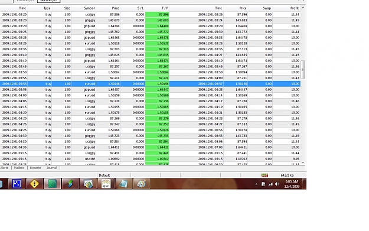Click the Default profile in status bar
Image resolution: width=369 pixels, height=231 pixels.
(105, 175)
